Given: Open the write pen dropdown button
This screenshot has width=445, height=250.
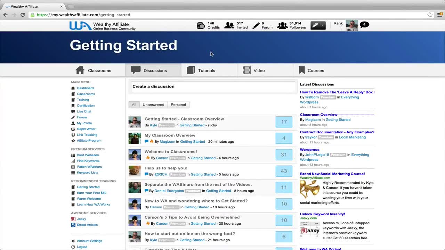Looking at the screenshot, I should click(x=318, y=25).
